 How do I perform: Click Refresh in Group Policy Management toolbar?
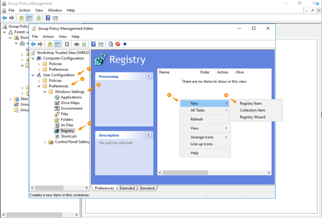pyautogui.click(x=38, y=18)
